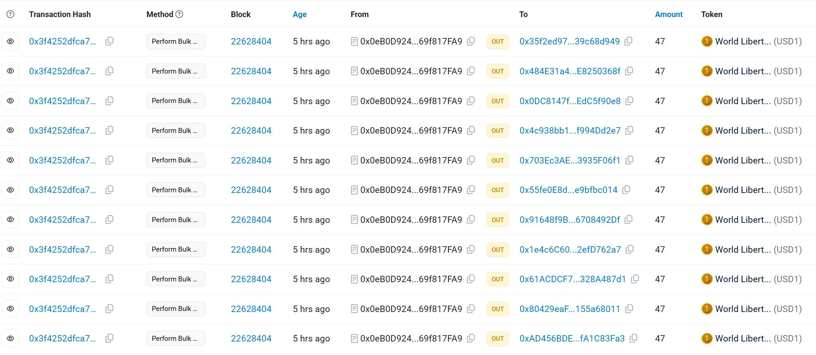Viewport: 816px width, 355px height.
Task: Copy the From address in the first row
Action: click(471, 41)
